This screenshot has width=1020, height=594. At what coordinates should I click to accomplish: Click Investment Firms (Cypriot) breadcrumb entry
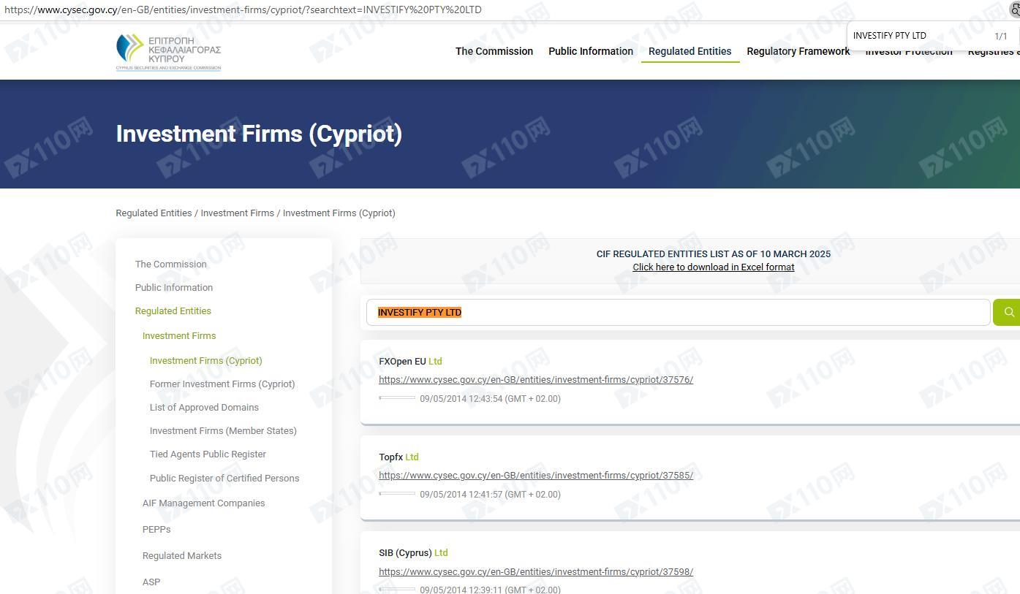tap(339, 213)
